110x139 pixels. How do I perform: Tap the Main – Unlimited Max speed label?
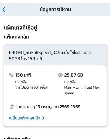point(82,90)
